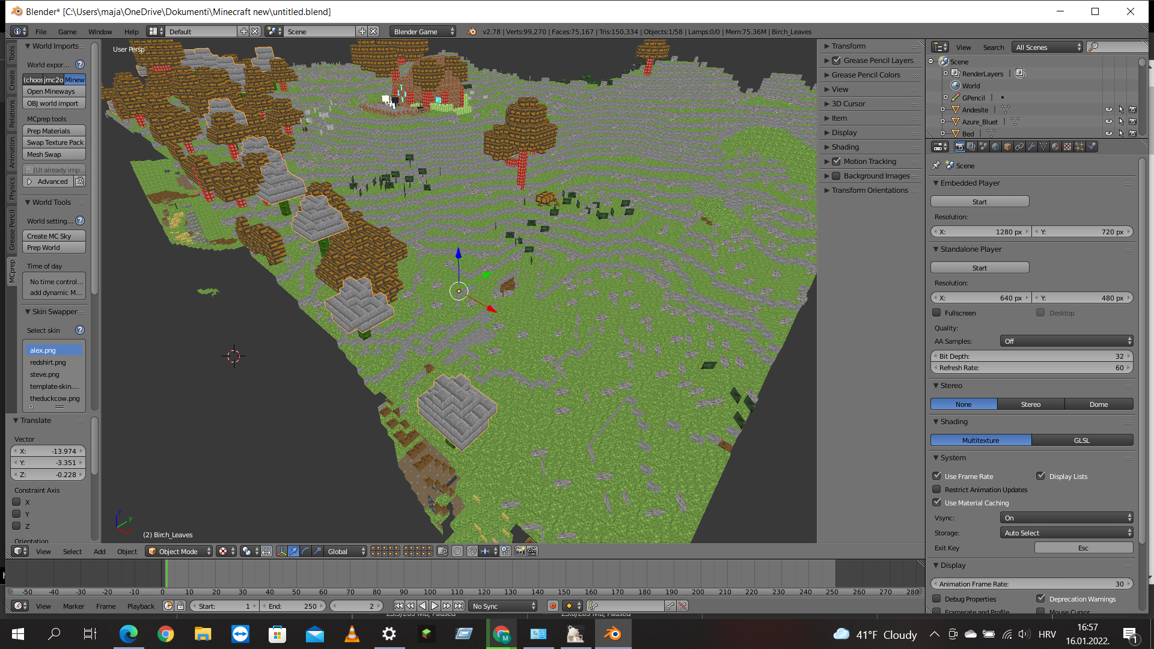This screenshot has width=1154, height=649.
Task: Select redshirt.png in the Skin Swapper list
Action: 48,362
